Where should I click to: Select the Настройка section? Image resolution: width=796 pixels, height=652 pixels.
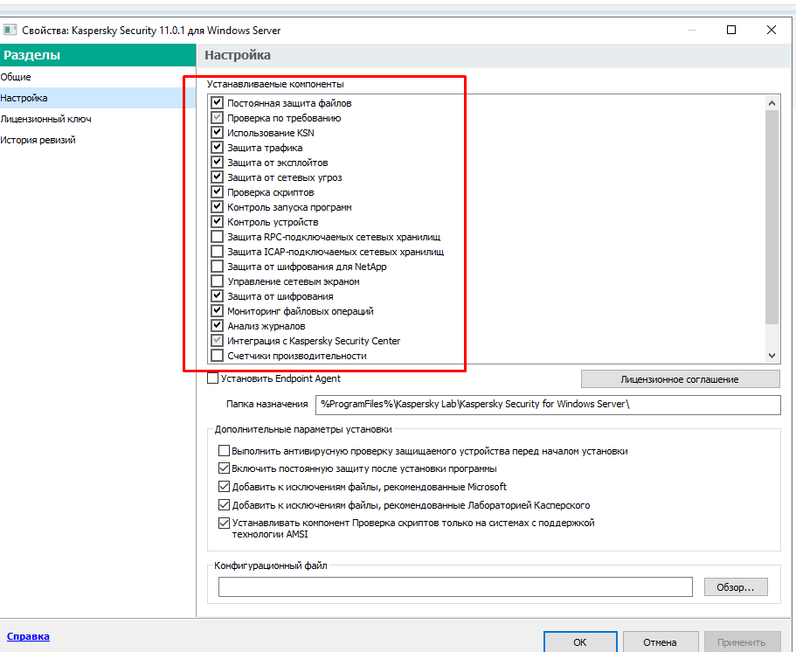(x=98, y=98)
